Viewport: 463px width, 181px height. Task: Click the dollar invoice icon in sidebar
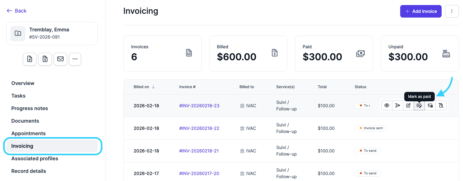(45, 59)
